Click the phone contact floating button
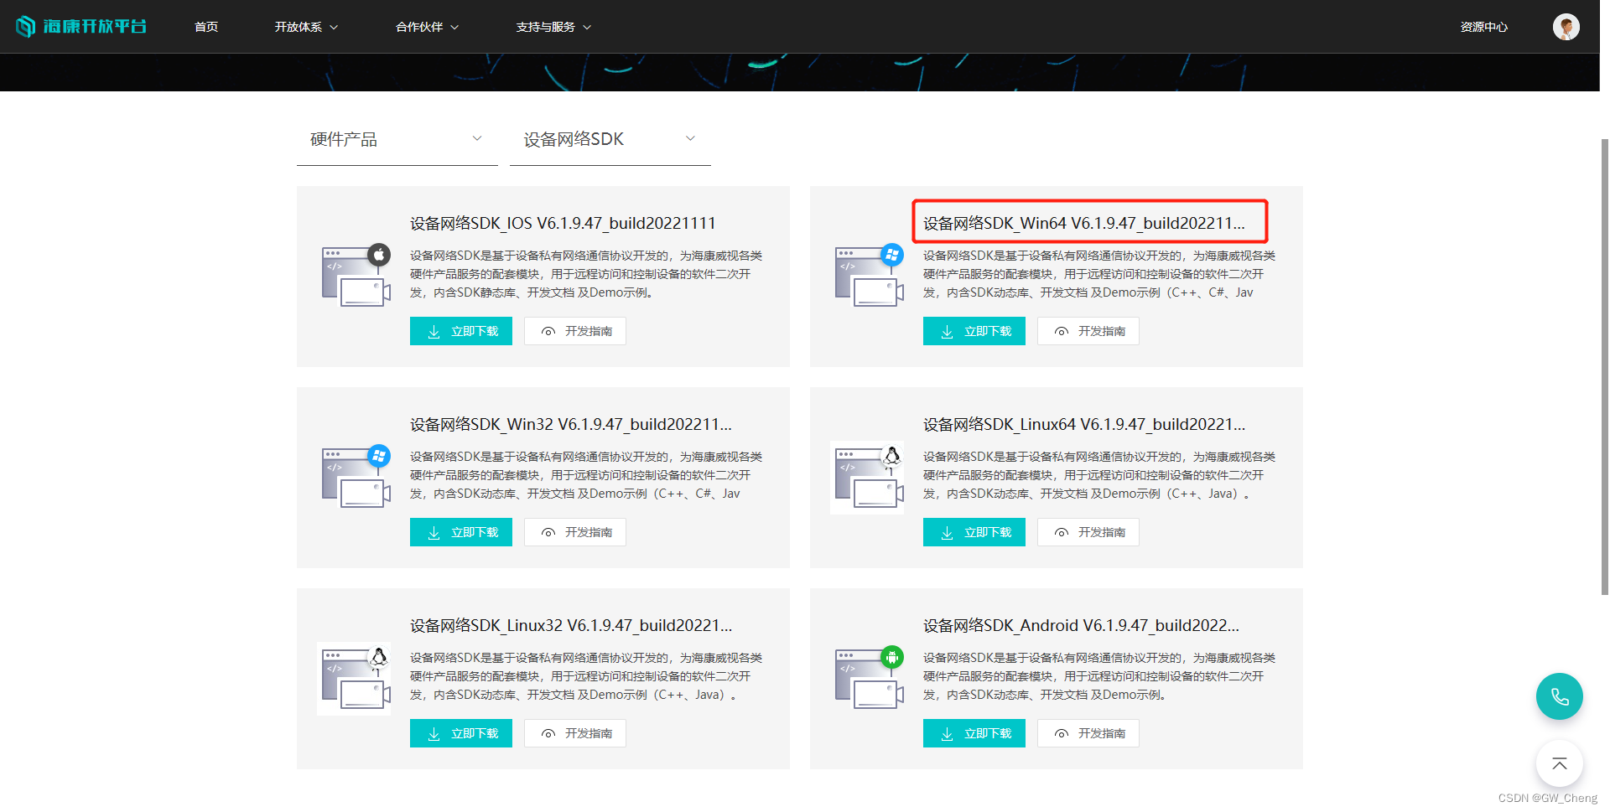Screen dimensions: 1610x812 click(x=1559, y=696)
